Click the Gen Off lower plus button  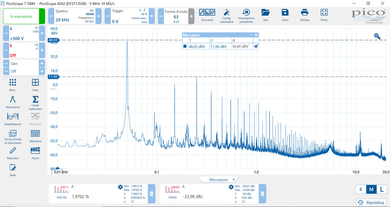42,71
